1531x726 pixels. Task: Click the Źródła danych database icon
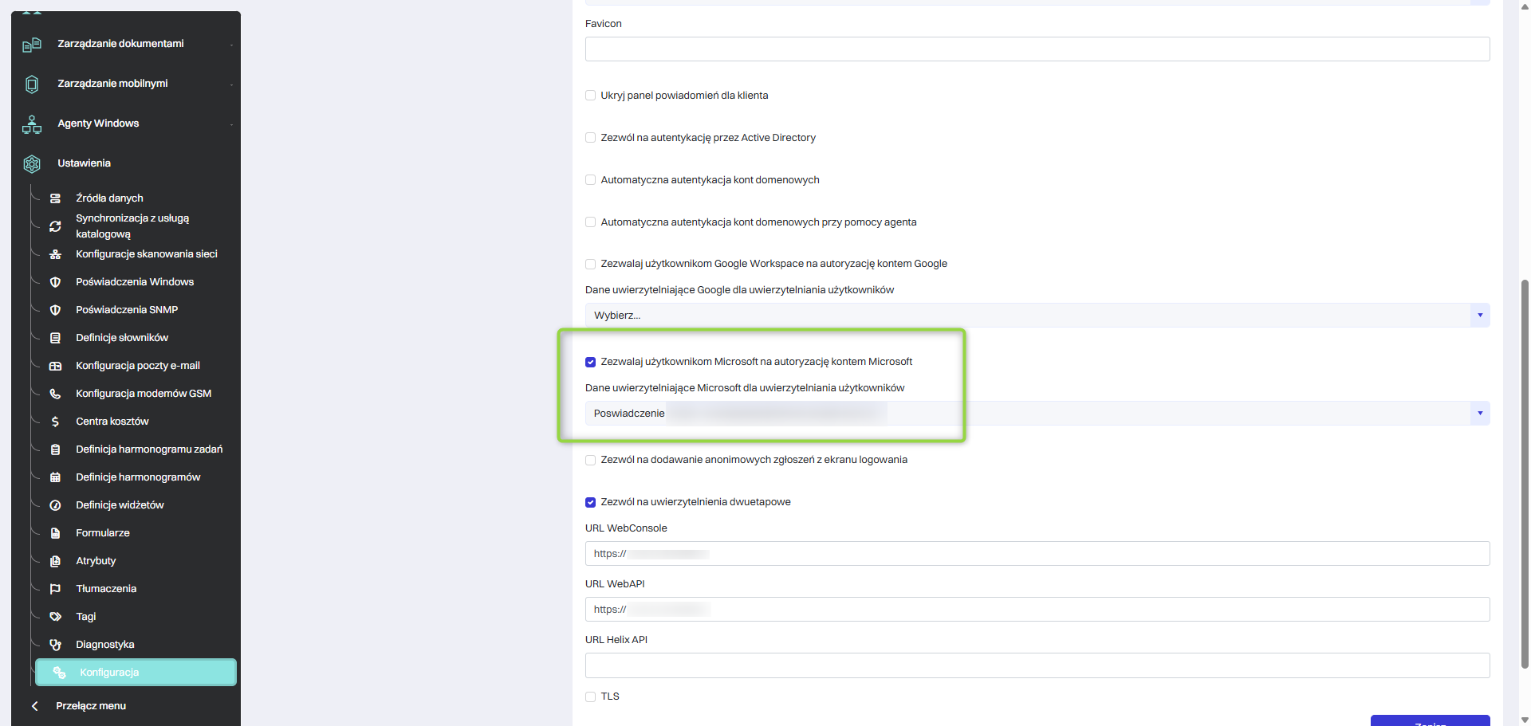coord(55,198)
